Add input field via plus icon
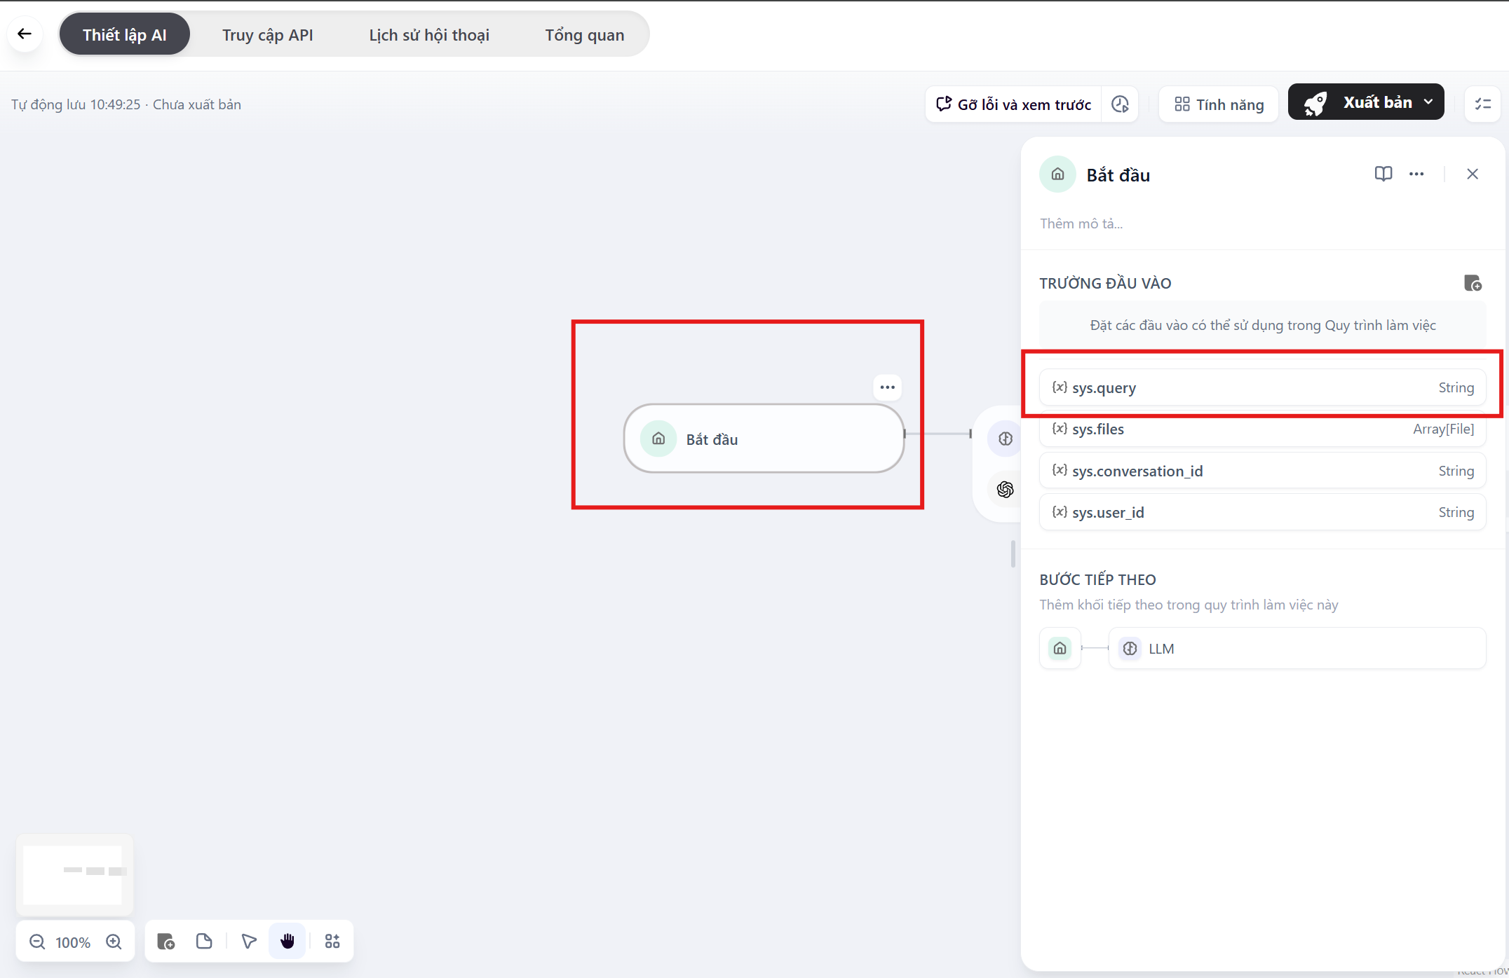Screen dimensions: 1509x978 (1473, 283)
